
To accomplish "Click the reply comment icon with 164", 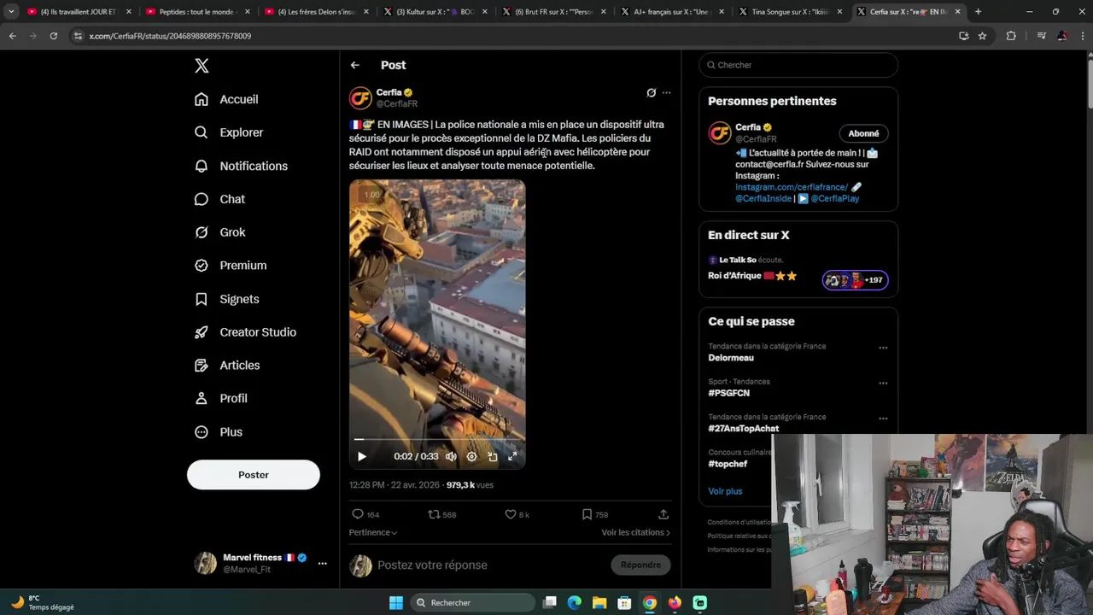I will (365, 514).
